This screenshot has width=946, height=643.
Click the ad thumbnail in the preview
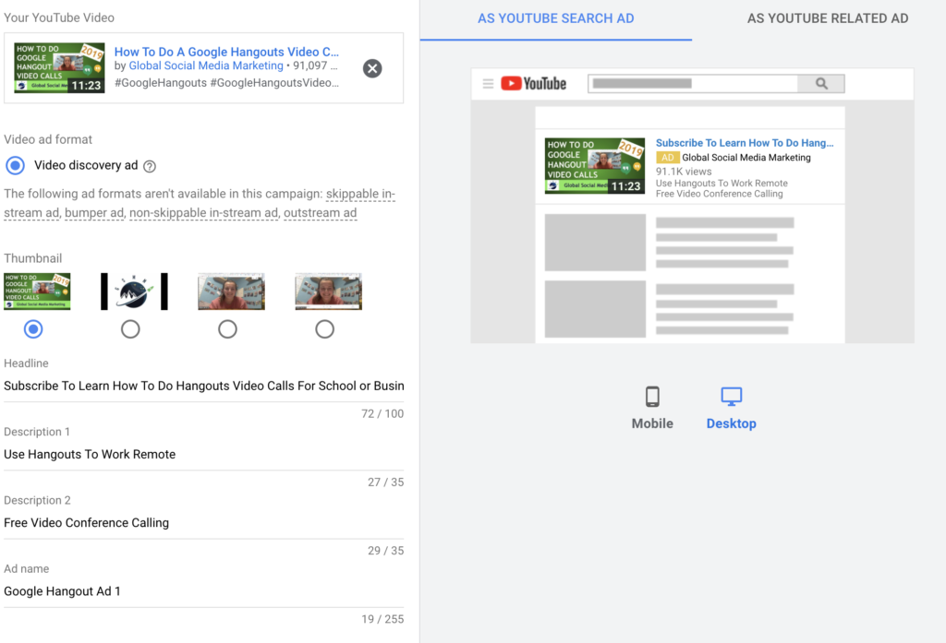pos(595,166)
